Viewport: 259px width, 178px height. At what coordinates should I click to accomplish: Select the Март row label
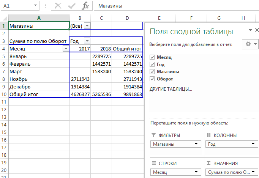click(x=39, y=71)
